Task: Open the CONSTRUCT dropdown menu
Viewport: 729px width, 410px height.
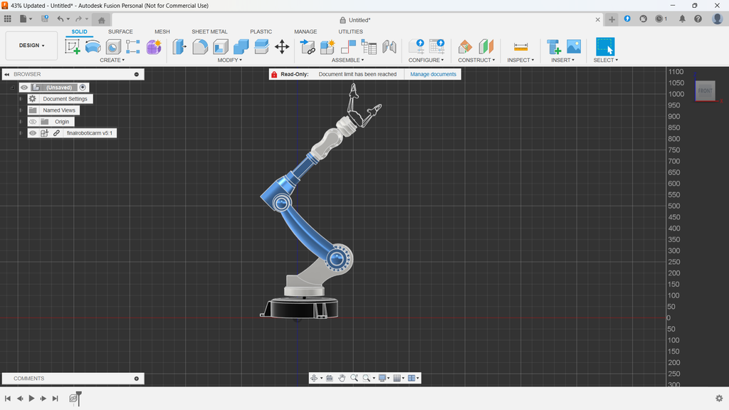Action: [x=476, y=60]
